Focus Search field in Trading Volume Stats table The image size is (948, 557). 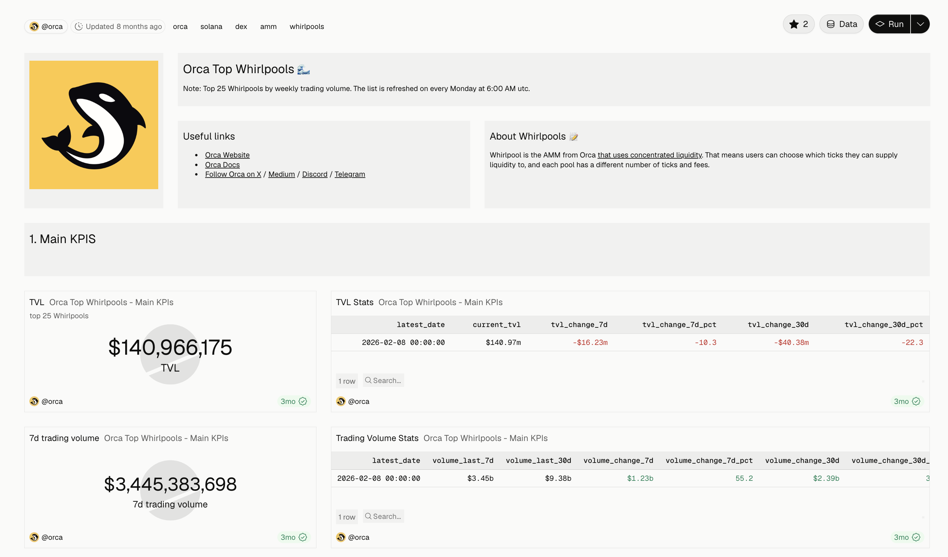[x=383, y=517]
